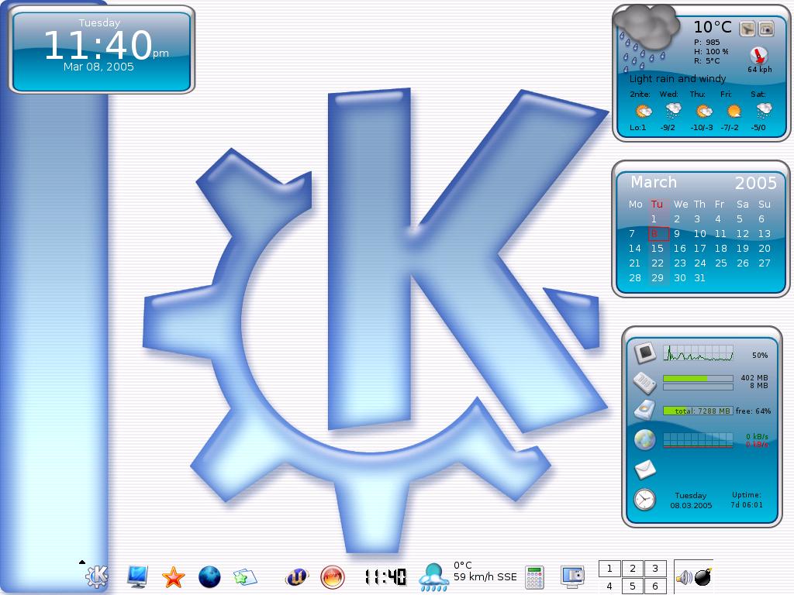Click the hard disk icon in system monitor
This screenshot has width=794, height=595.
click(645, 410)
